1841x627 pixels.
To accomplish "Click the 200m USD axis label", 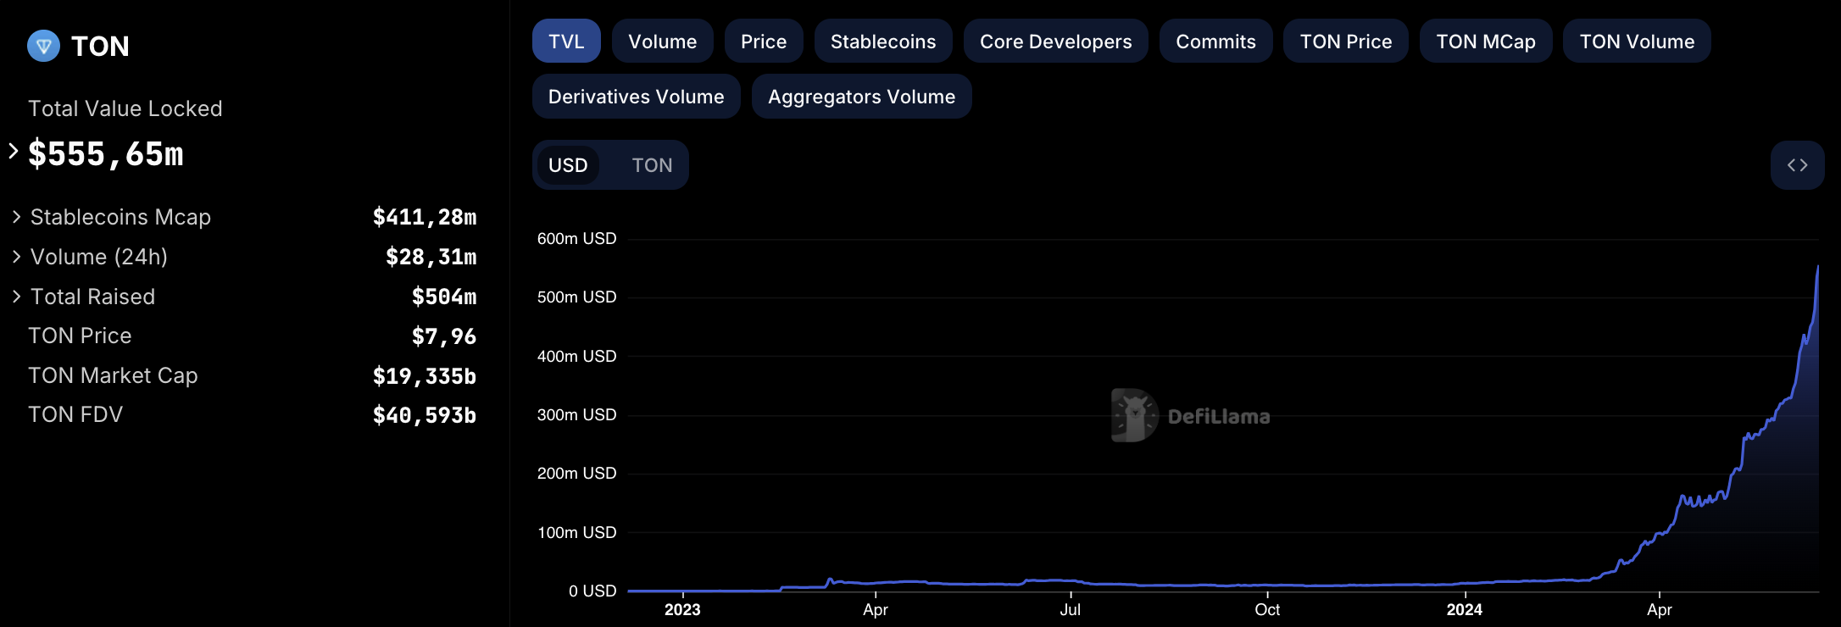I will [576, 474].
